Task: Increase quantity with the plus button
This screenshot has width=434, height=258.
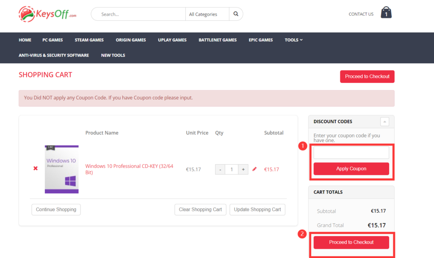Action: [243, 169]
